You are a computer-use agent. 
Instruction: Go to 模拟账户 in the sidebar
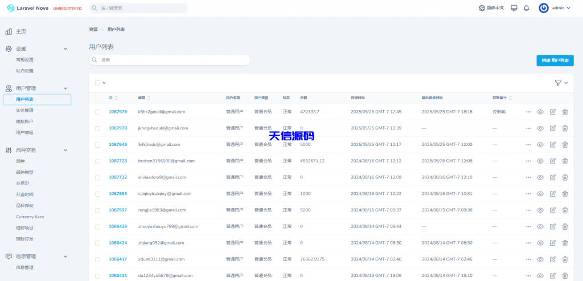[x=24, y=121]
